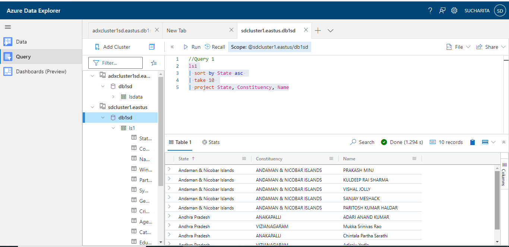Expand the lsdata table node
Screen dimensions: 509x247
[113, 97]
